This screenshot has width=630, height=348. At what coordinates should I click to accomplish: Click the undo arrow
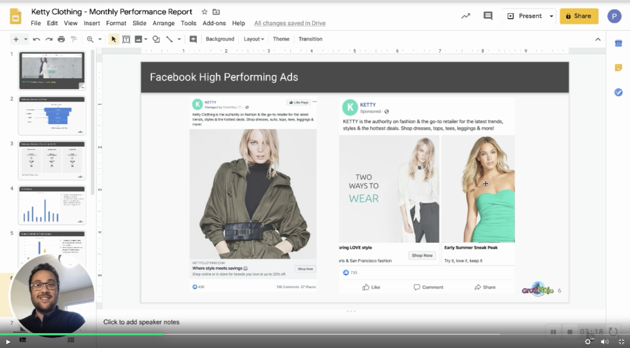coord(36,39)
